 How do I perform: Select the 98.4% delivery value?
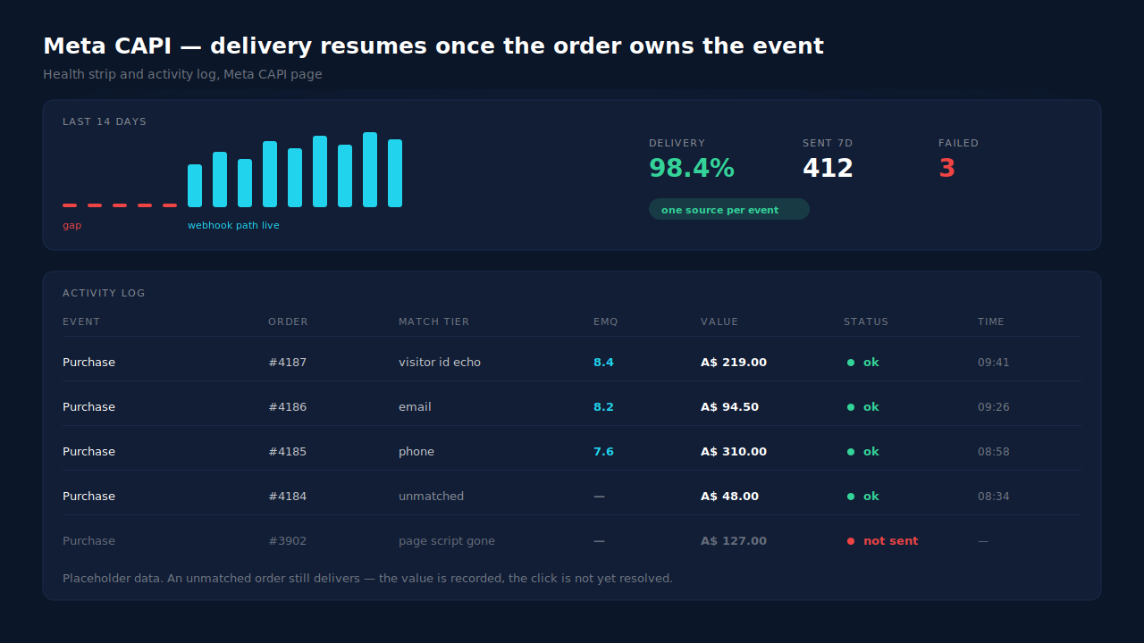click(692, 168)
